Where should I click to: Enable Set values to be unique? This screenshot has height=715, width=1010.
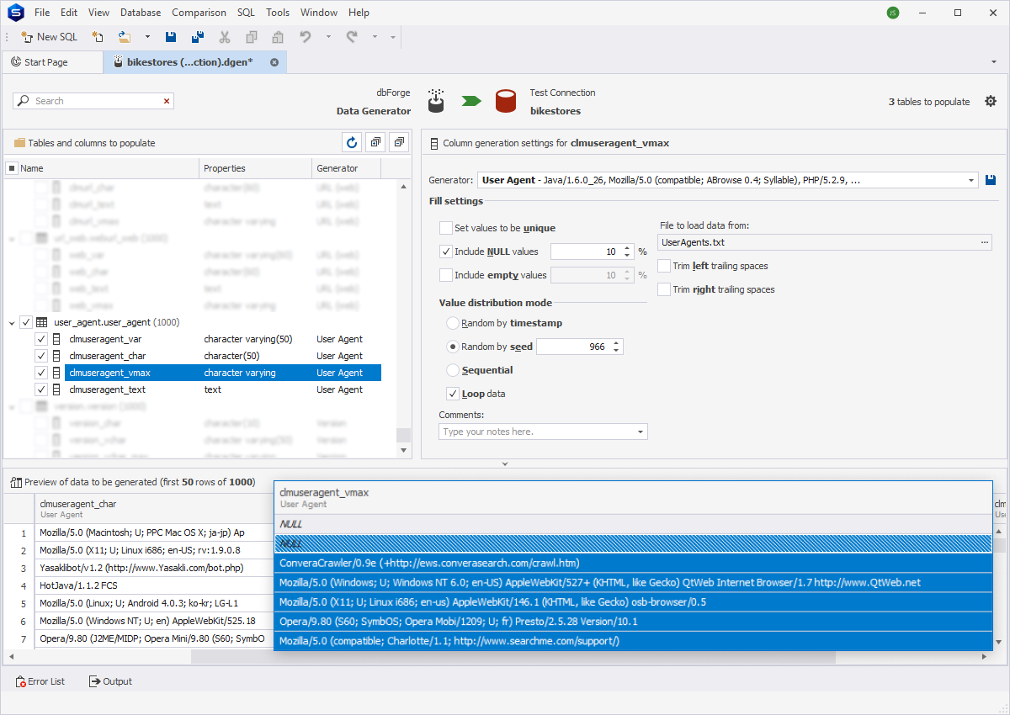(x=445, y=228)
